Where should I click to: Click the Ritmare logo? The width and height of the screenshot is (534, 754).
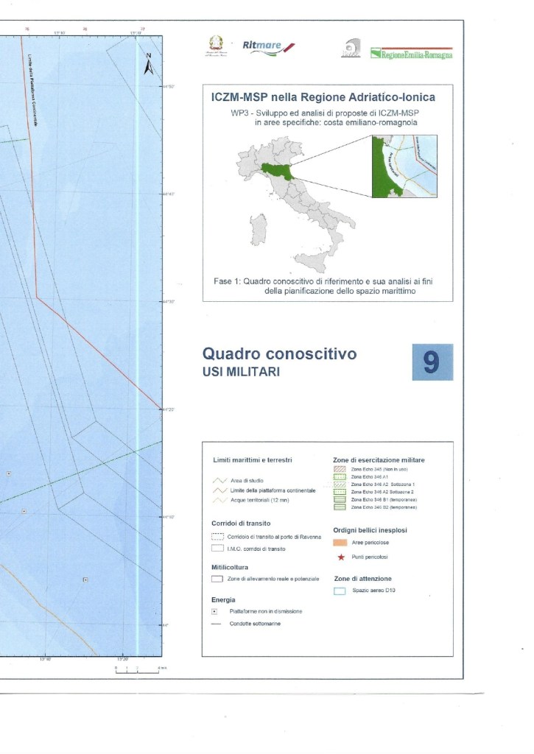pyautogui.click(x=268, y=48)
